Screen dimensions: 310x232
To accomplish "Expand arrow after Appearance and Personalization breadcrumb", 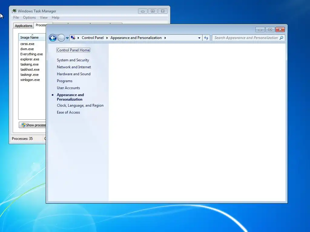I will click(x=165, y=38).
